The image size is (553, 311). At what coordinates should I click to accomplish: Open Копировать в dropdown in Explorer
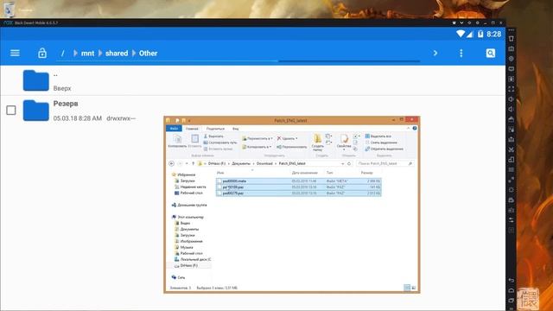pyautogui.click(x=257, y=147)
